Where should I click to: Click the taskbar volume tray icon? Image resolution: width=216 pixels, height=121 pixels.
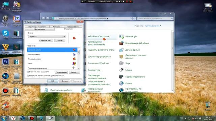196,118
